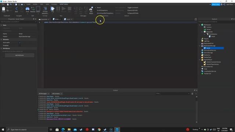Select StarterPlayerScripts folder in Explorer

(x=212, y=65)
